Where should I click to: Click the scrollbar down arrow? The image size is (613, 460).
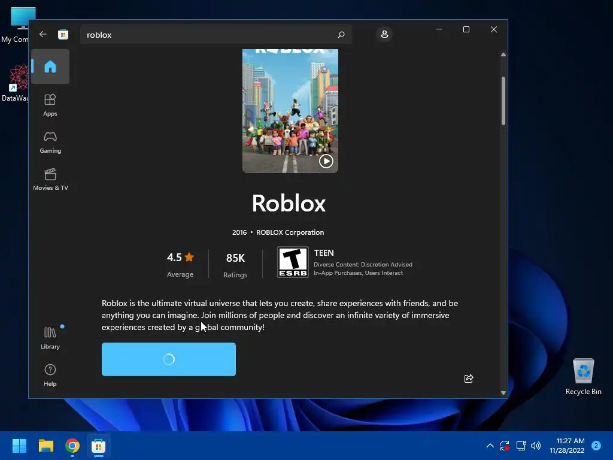[503, 393]
